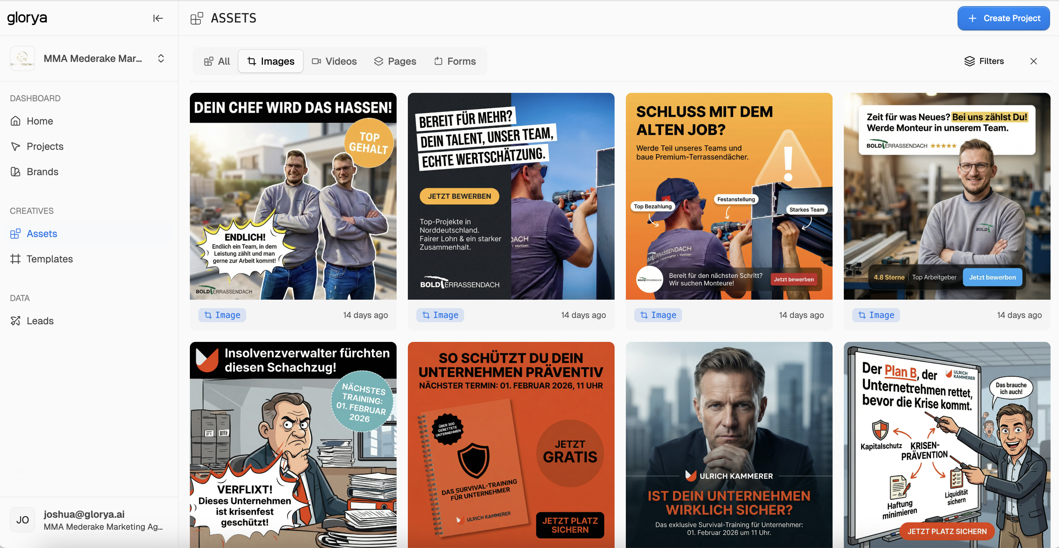Open the Filters panel
1059x548 pixels.
[x=984, y=61]
